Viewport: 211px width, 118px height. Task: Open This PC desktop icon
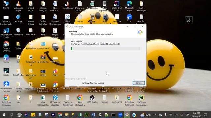tap(6, 5)
